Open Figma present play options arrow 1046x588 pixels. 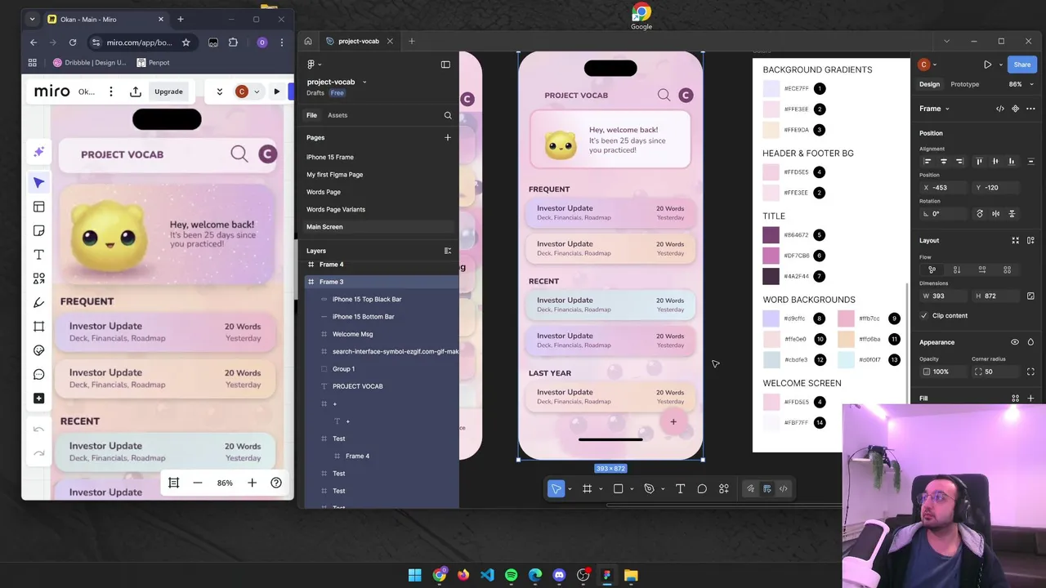(x=1000, y=65)
